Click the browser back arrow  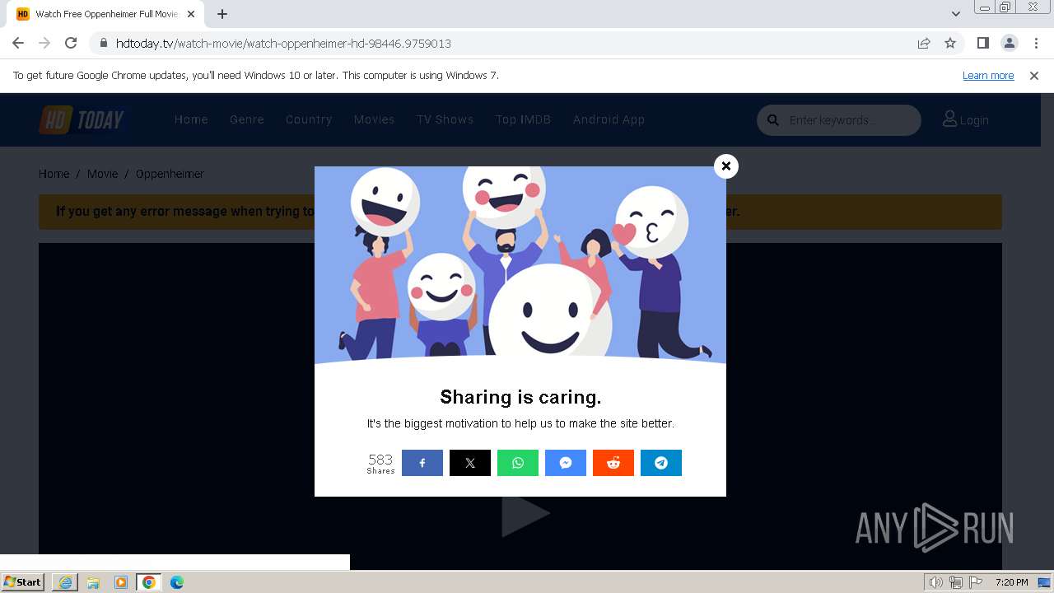pos(18,43)
